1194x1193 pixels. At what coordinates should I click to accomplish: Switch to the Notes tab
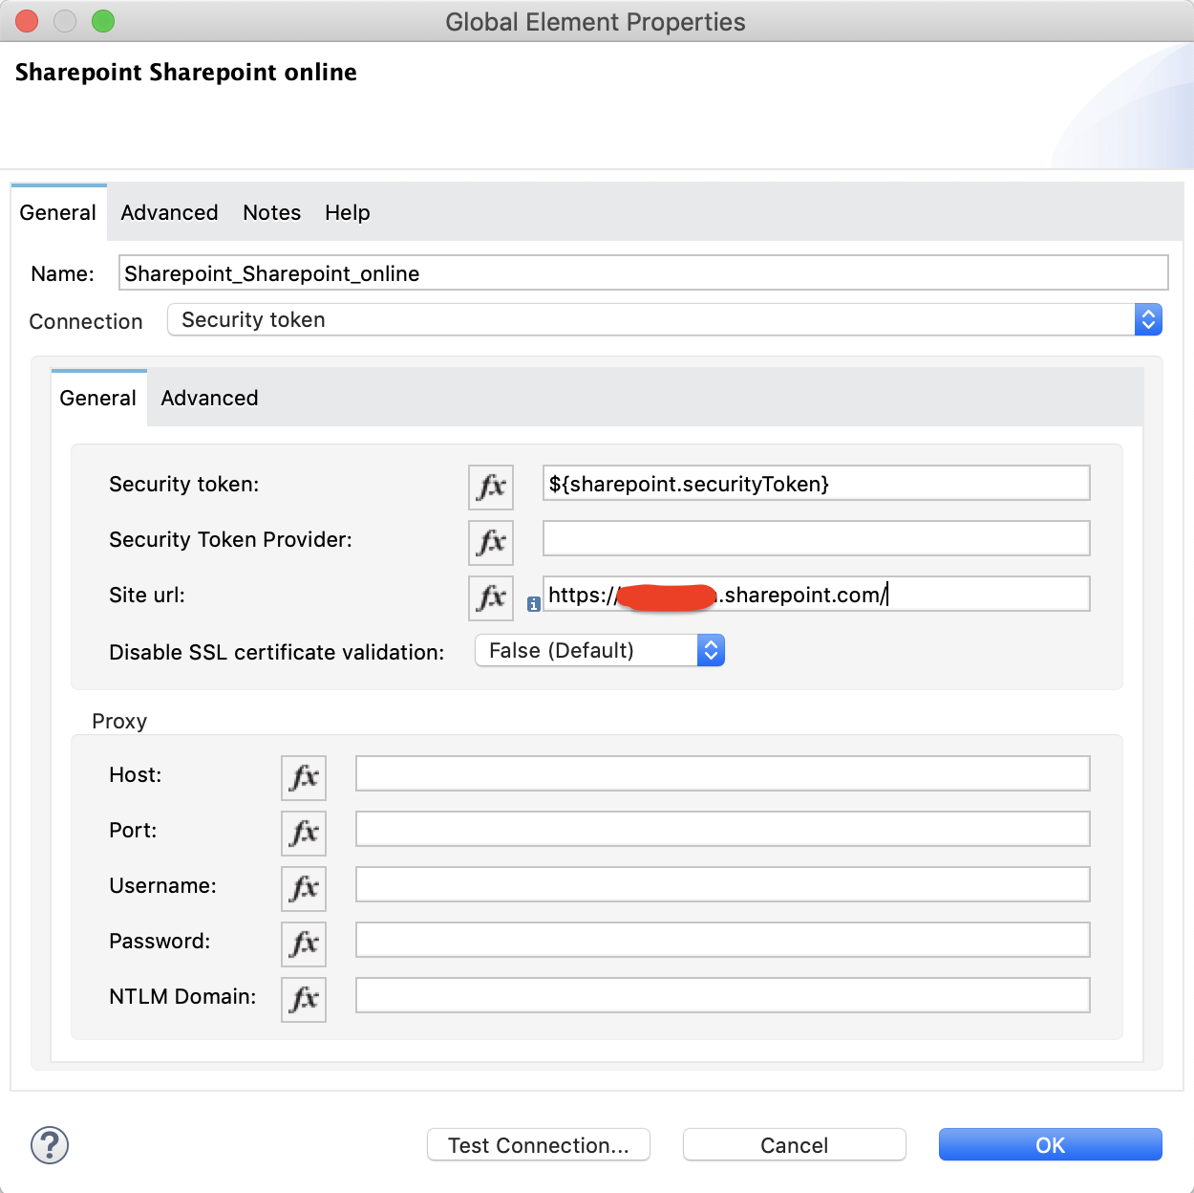point(271,212)
